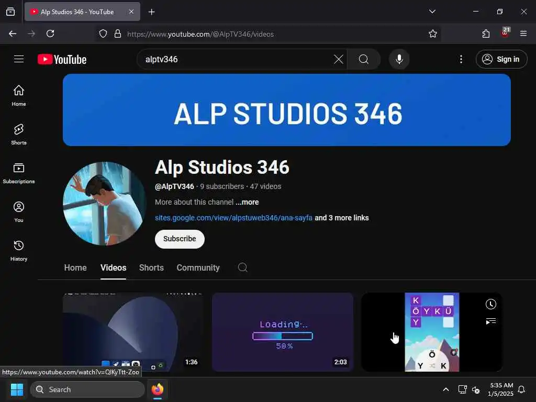Open Shorts in the sidebar
The height and width of the screenshot is (402, 536).
[19, 135]
